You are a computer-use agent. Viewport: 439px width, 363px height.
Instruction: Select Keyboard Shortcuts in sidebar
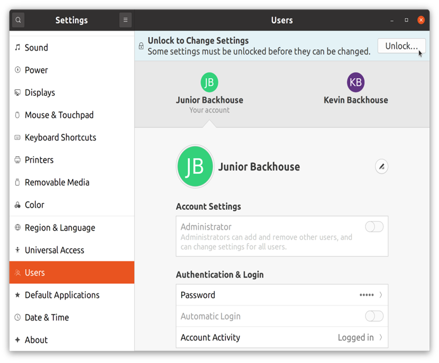coord(60,138)
